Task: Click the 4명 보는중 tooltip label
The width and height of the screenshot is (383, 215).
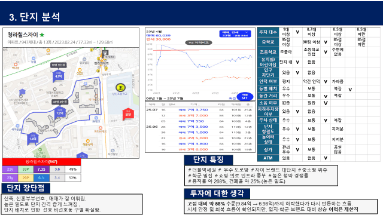Action: pos(60,102)
